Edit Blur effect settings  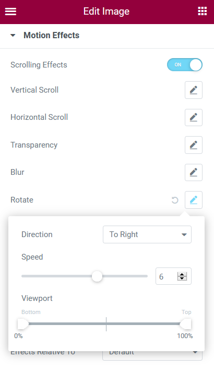(x=194, y=172)
